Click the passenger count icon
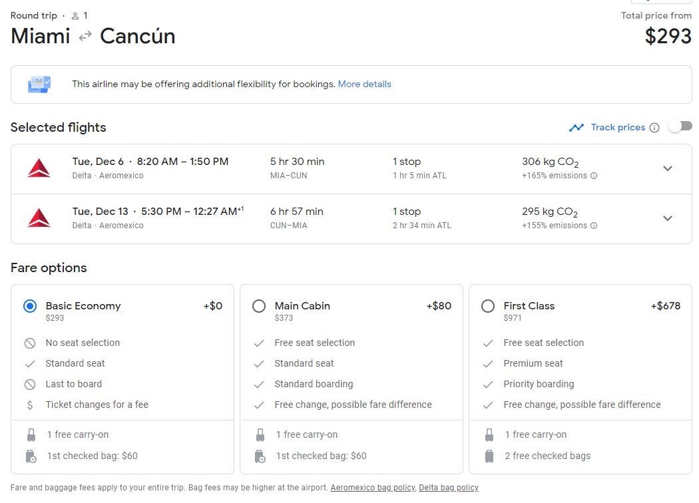 click(x=75, y=16)
